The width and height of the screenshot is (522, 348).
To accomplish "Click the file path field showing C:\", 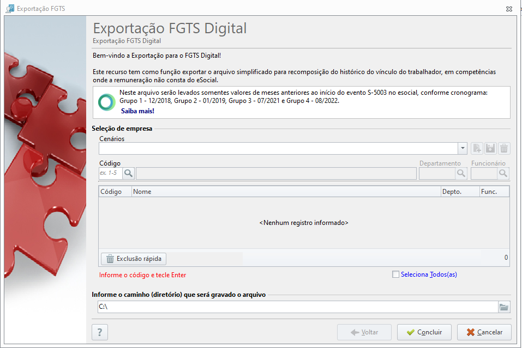I will (x=298, y=307).
